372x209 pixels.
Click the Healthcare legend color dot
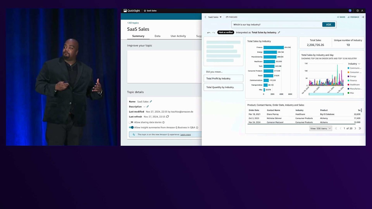[348, 85]
